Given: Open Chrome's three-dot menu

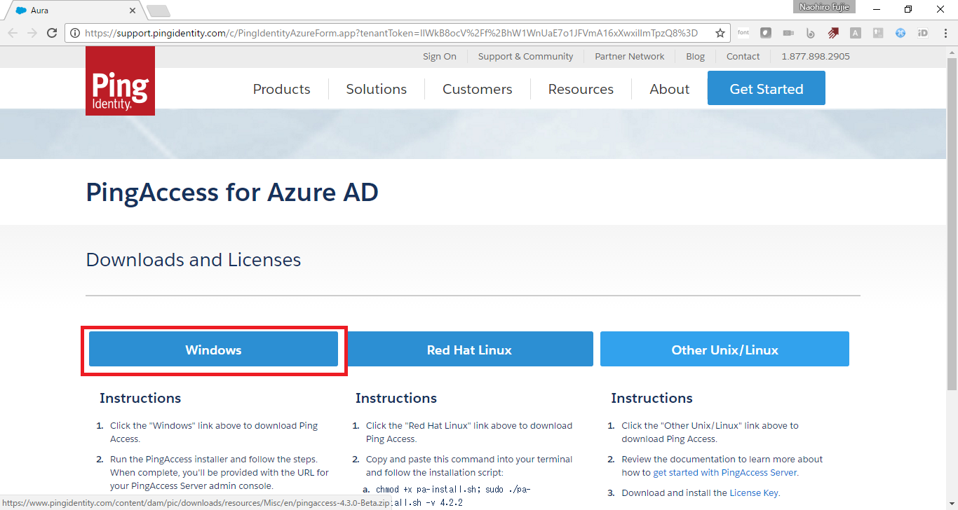Looking at the screenshot, I should tap(945, 32).
